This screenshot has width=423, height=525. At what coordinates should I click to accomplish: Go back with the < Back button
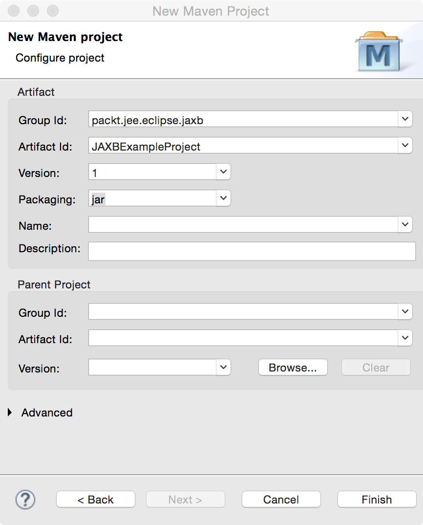(96, 499)
